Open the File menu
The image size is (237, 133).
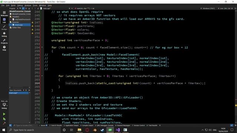click(3, 6)
